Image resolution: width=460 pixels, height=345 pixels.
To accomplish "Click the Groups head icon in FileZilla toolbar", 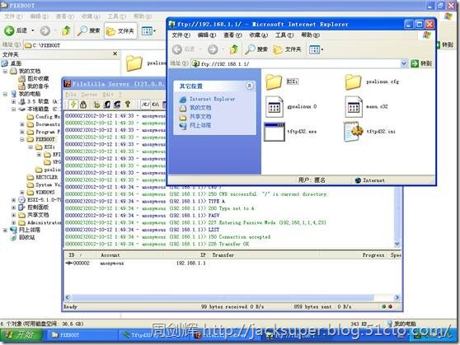I will pos(117,104).
